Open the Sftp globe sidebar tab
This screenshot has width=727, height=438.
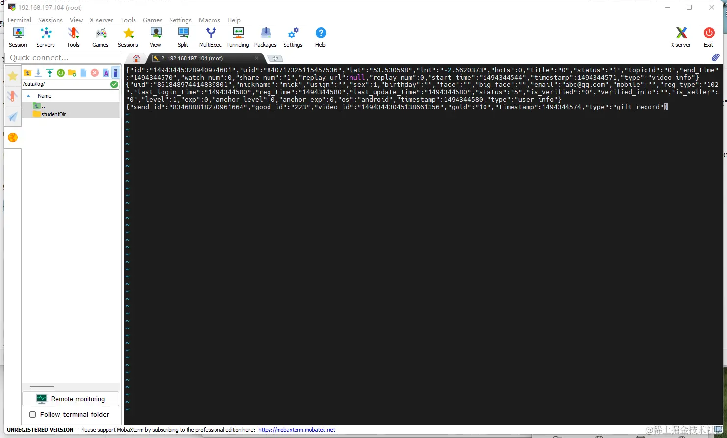tap(13, 137)
